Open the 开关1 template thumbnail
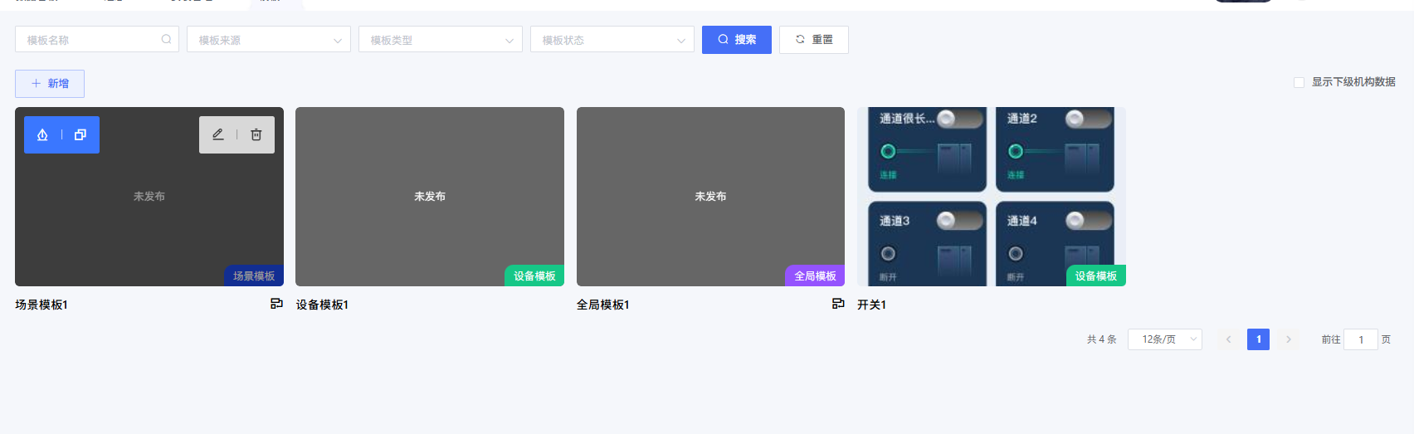Screen dimensions: 1414x434 point(991,197)
